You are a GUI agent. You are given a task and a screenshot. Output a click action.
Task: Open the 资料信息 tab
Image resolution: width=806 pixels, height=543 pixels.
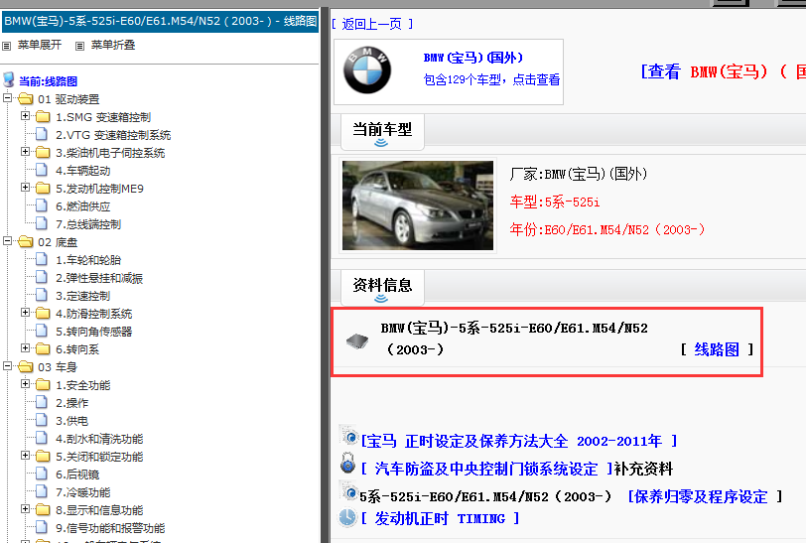tap(382, 288)
